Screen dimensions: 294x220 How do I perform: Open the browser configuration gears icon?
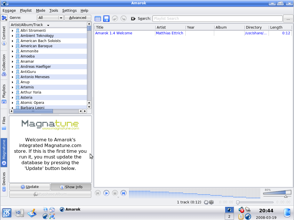(4, 18)
